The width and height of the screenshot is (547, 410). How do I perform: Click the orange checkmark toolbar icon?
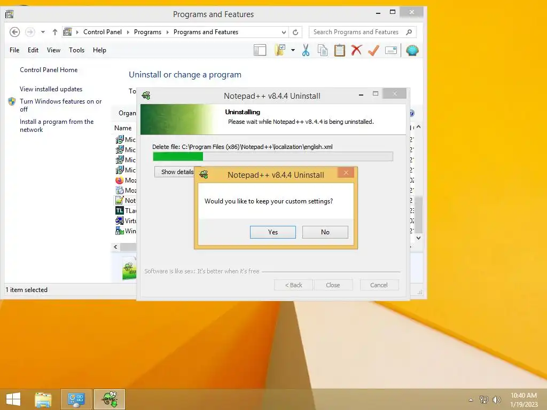373,50
